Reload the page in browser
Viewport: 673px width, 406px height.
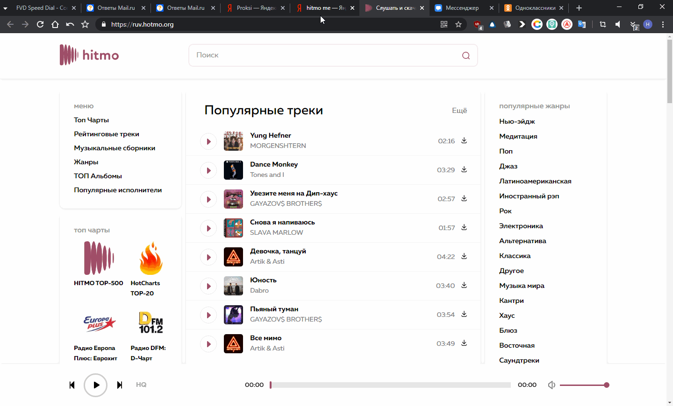pyautogui.click(x=40, y=24)
